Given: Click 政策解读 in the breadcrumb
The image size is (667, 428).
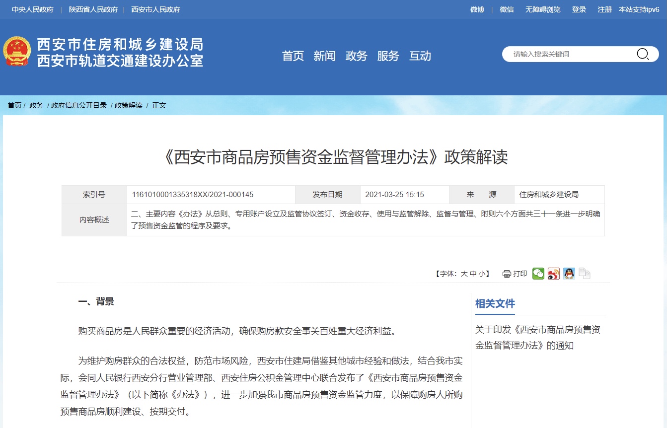Looking at the screenshot, I should pyautogui.click(x=129, y=105).
